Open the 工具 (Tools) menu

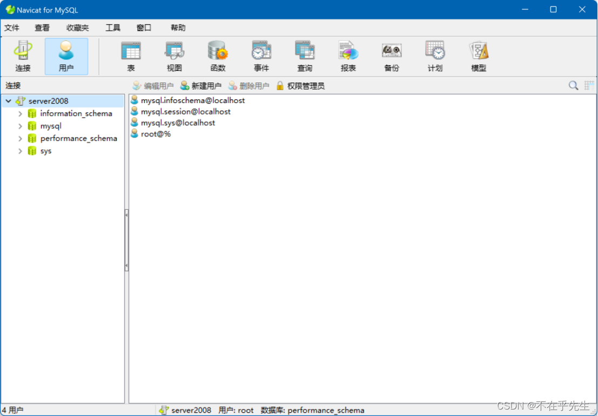(x=113, y=28)
